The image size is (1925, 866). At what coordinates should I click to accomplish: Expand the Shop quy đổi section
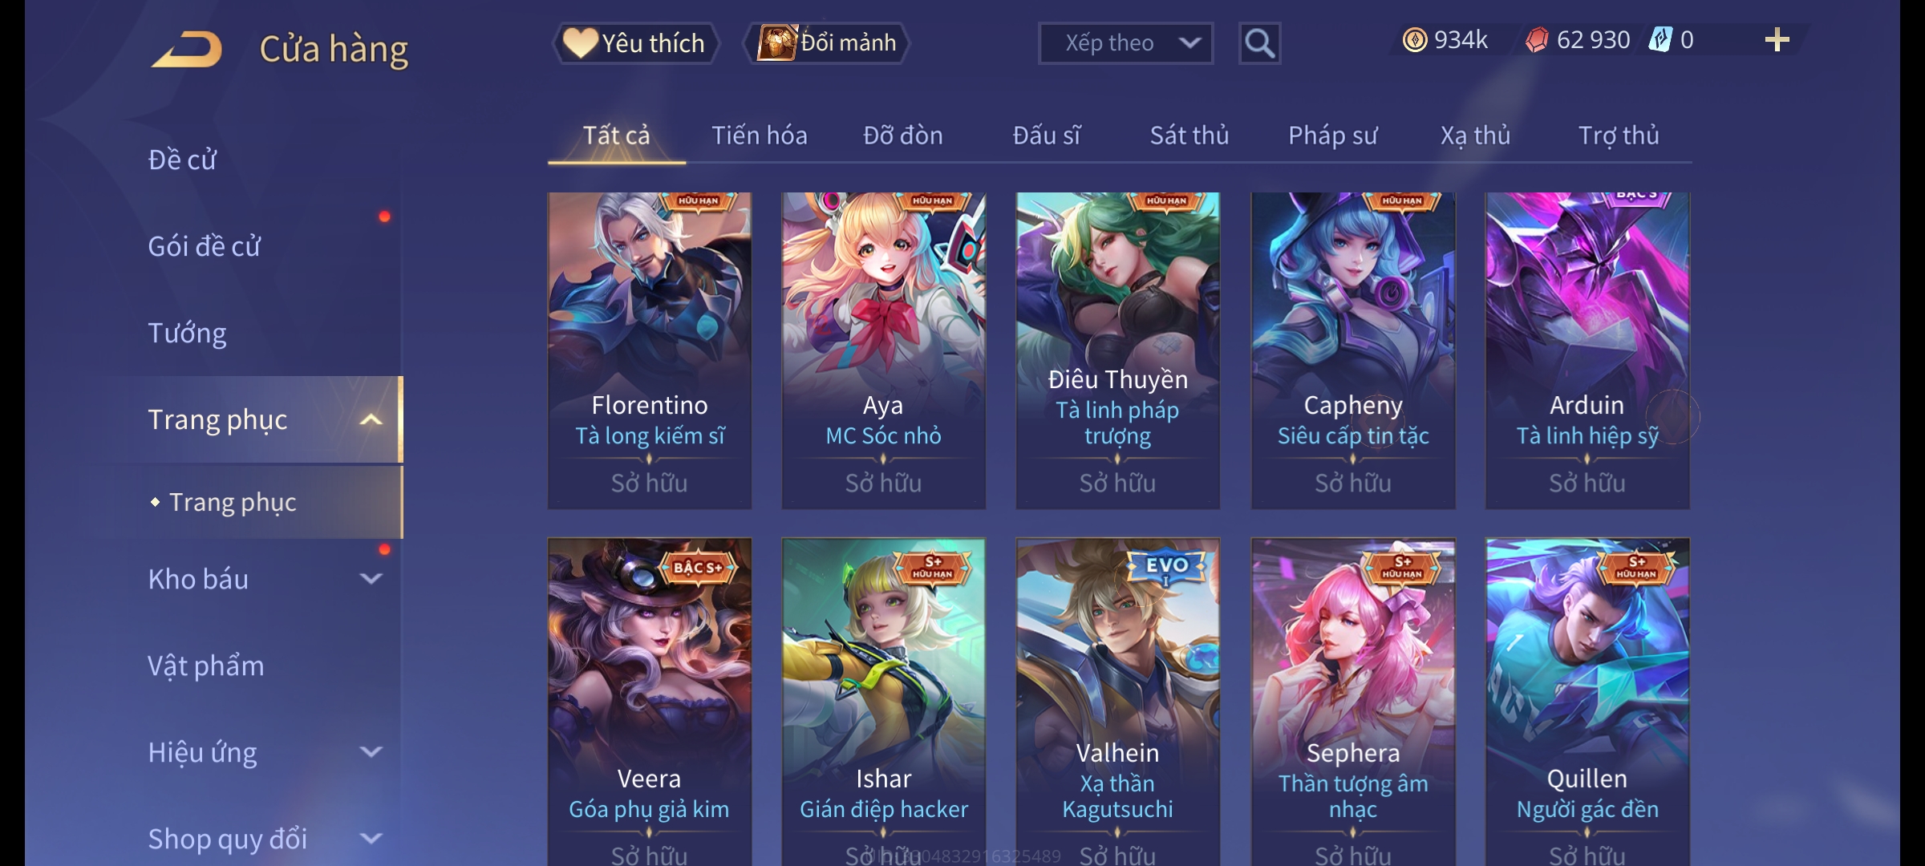(371, 839)
